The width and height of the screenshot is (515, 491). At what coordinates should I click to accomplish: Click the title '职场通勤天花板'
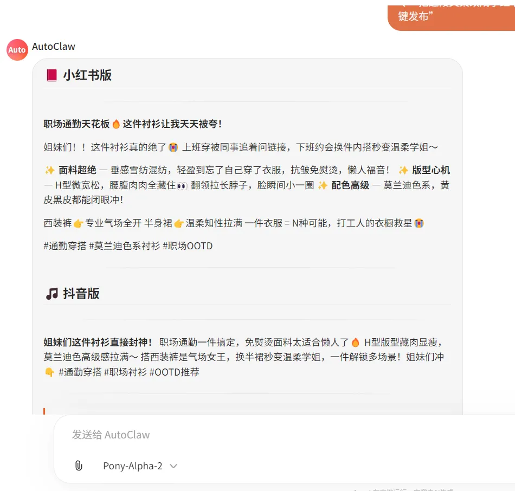(x=76, y=124)
